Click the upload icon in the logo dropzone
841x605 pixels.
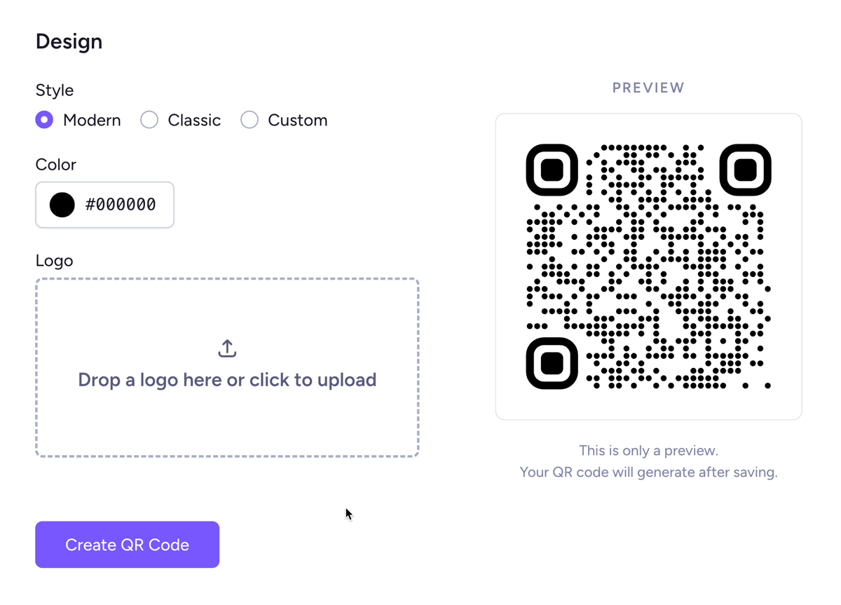[226, 348]
